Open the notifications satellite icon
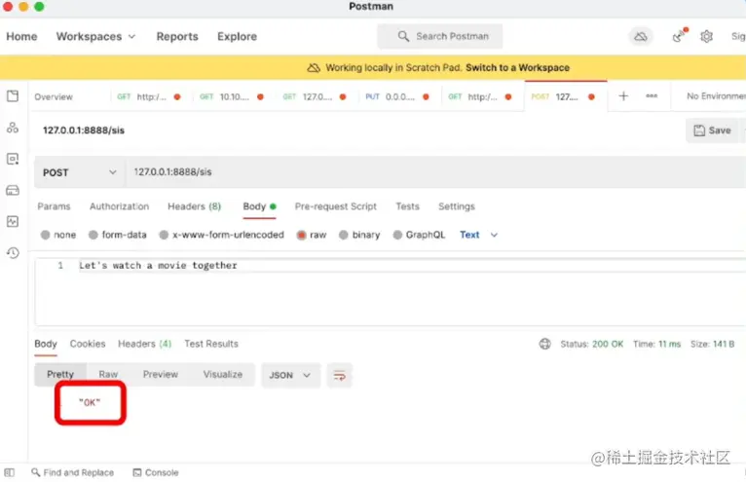 pos(680,36)
